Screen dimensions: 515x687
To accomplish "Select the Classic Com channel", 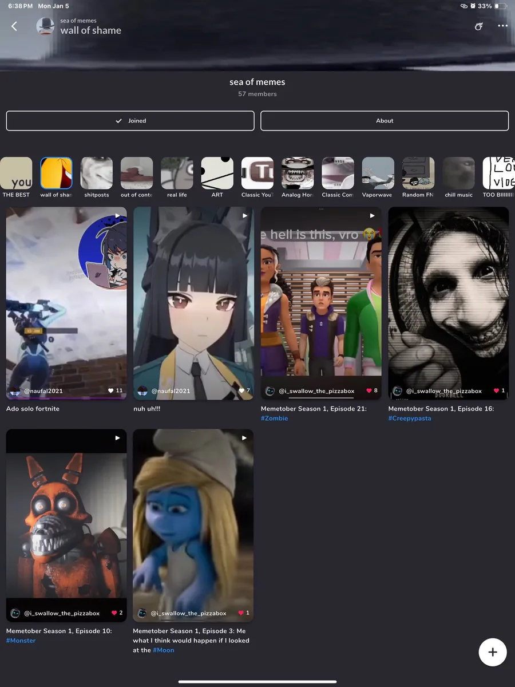I will pyautogui.click(x=338, y=178).
